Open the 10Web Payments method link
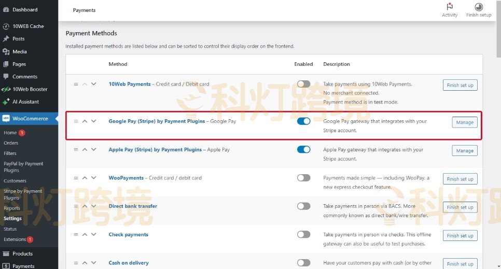Viewport: 501px width, 269px height. click(x=130, y=84)
